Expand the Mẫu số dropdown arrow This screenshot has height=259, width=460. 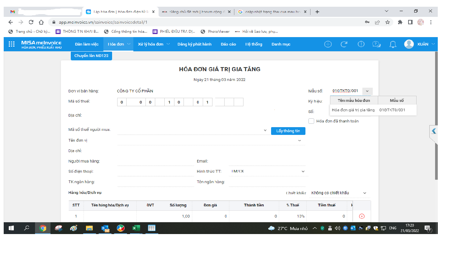tap(367, 91)
